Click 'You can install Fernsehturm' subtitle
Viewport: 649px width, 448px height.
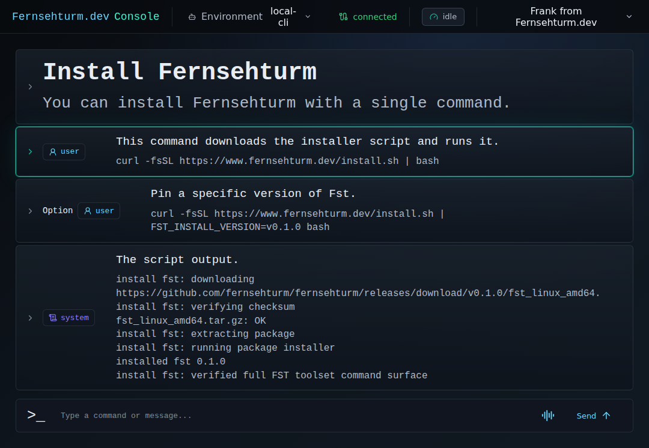276,103
